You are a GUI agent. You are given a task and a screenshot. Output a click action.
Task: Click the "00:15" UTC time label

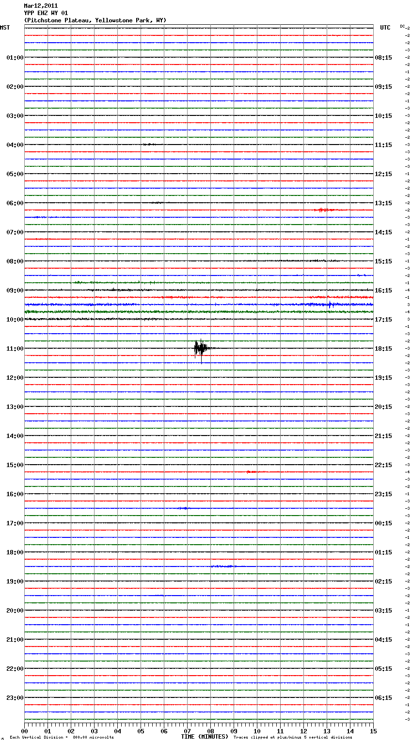coord(383,523)
